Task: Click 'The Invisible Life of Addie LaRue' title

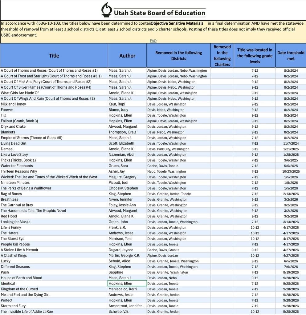Action: [54, 312]
